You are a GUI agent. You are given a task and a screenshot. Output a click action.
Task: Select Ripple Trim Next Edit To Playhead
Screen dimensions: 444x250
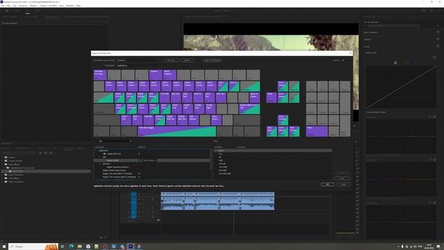pos(117,174)
